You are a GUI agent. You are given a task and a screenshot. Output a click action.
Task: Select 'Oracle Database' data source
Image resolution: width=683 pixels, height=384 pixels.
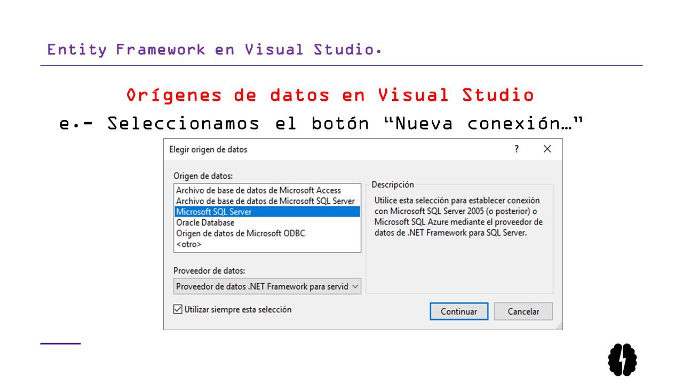click(267, 222)
